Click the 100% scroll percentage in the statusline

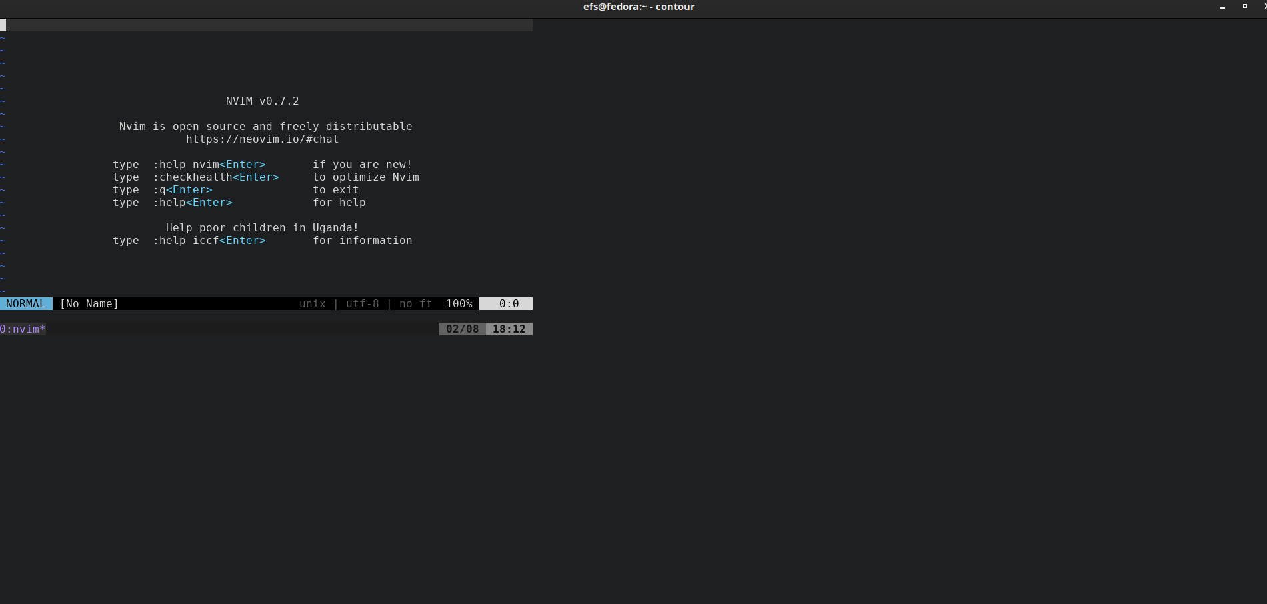459,303
